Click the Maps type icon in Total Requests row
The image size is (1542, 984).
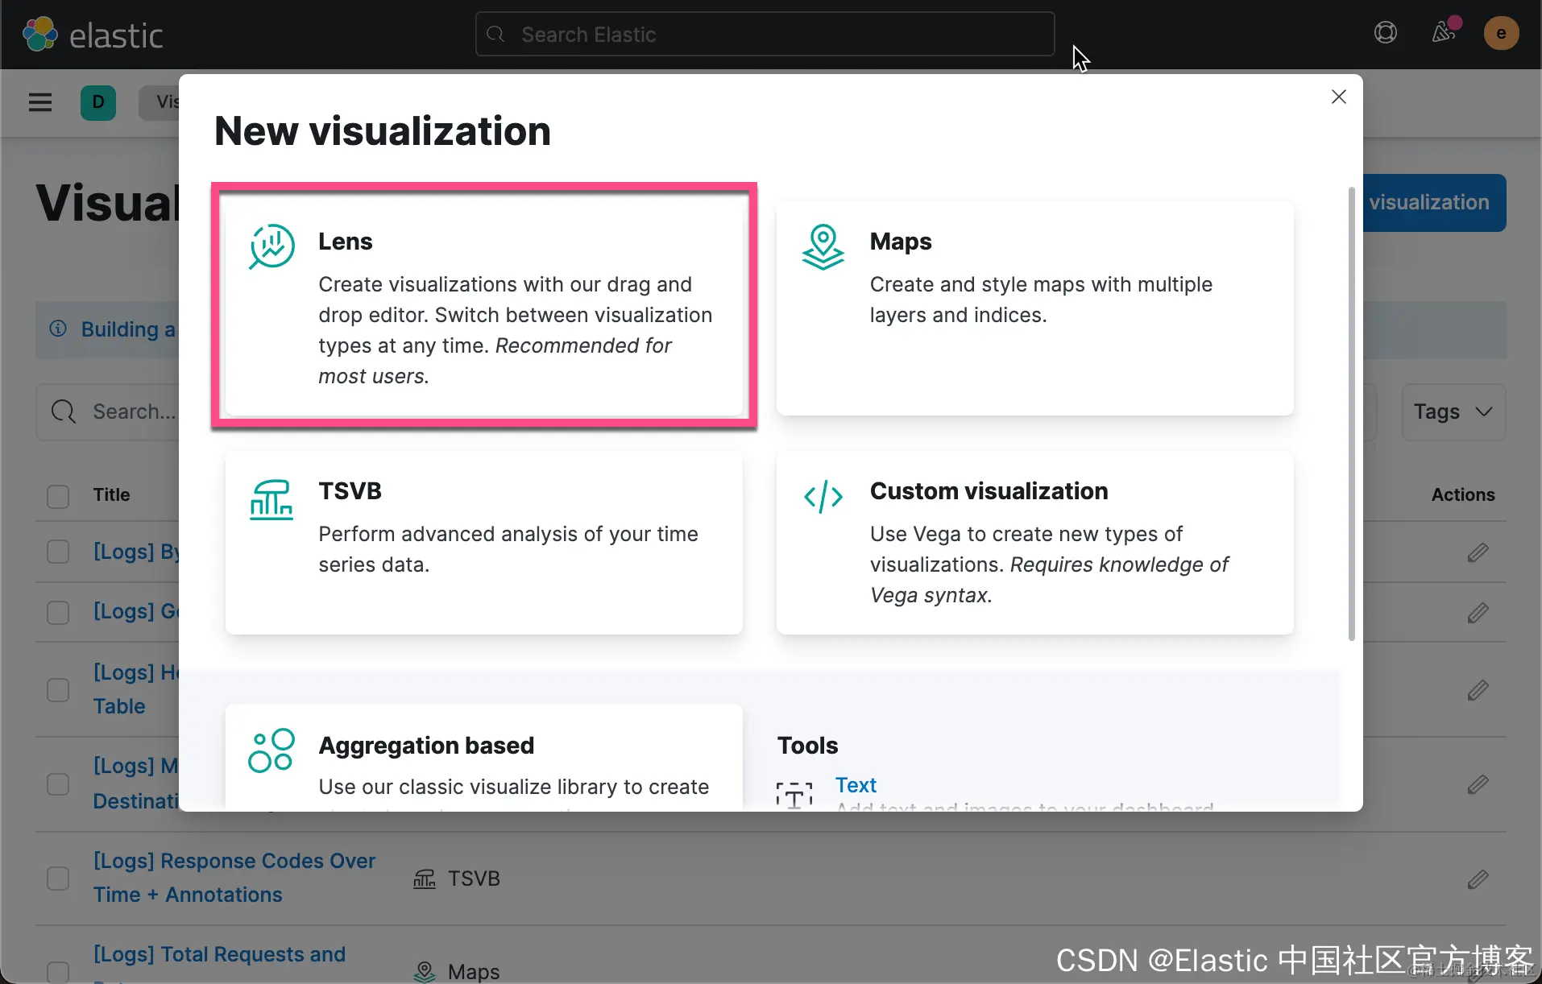pos(425,972)
